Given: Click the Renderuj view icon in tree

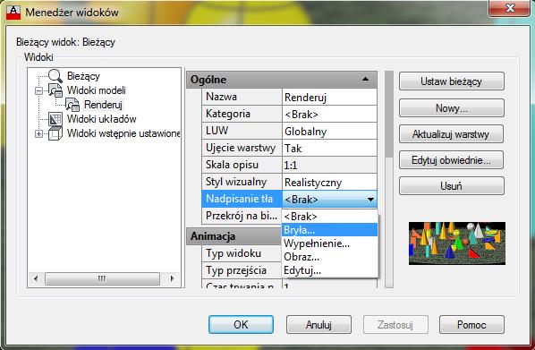Looking at the screenshot, I should pos(72,105).
